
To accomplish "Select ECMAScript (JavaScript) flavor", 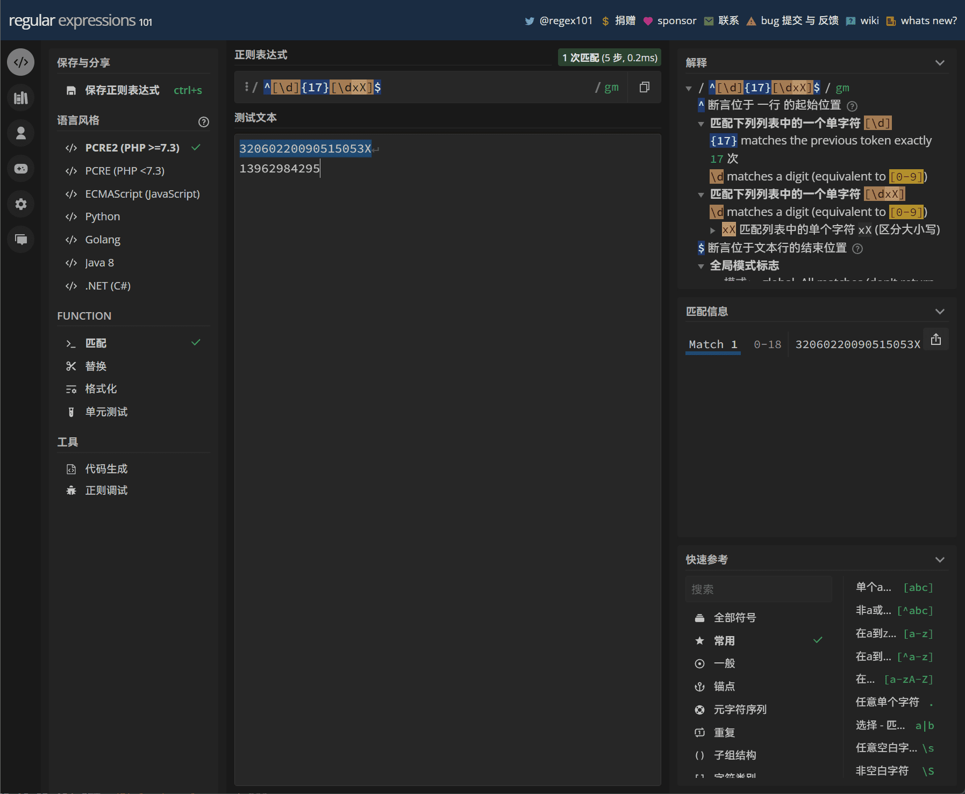I will coord(142,194).
